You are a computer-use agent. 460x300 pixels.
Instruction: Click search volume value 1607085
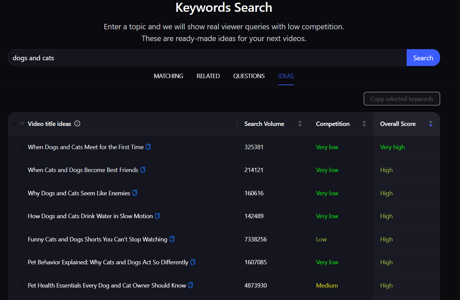point(256,262)
